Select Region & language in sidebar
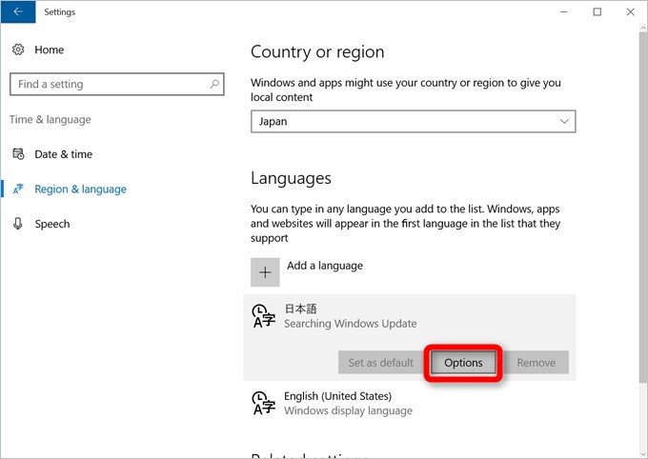 80,190
